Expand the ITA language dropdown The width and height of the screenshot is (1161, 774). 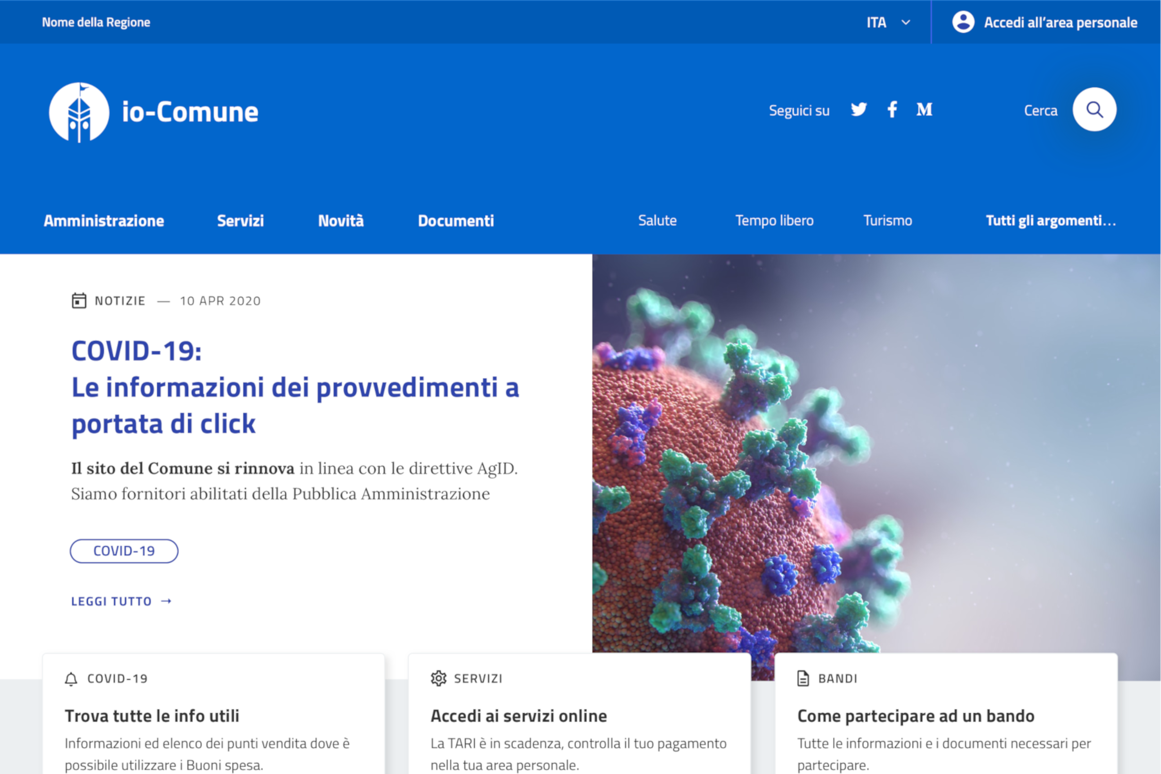[888, 22]
